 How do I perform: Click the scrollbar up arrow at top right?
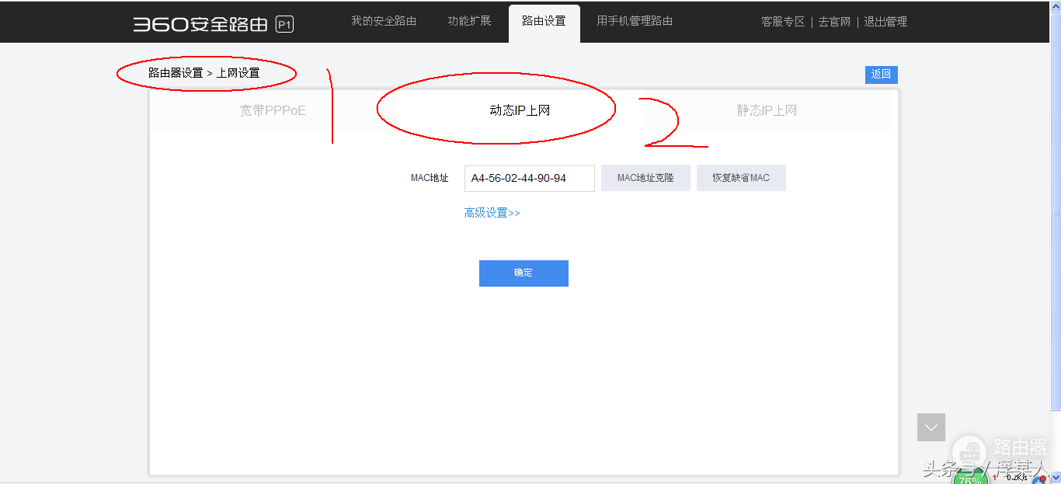pos(1055,6)
